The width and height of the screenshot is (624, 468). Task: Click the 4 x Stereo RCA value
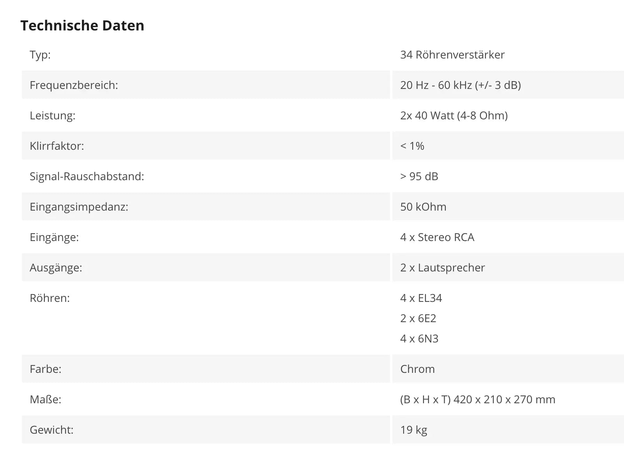click(x=437, y=237)
